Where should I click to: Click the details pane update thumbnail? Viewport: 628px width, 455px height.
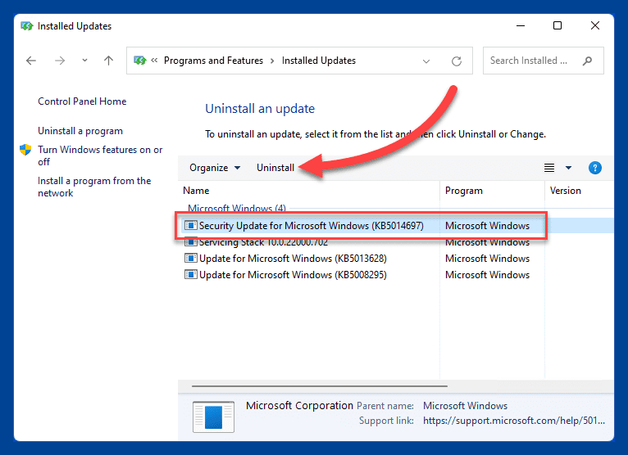pyautogui.click(x=213, y=417)
